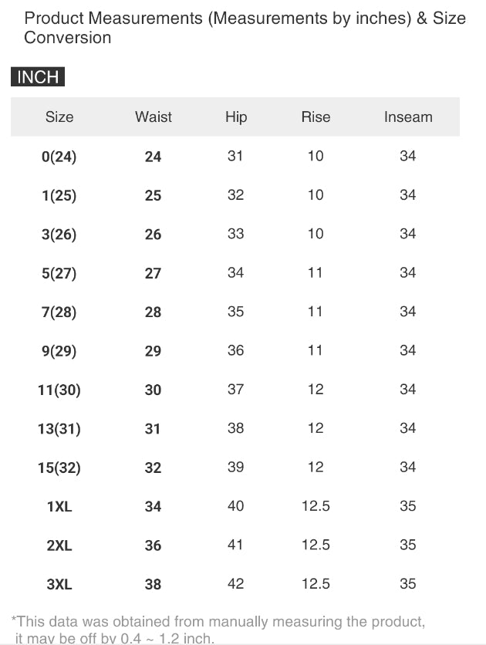This screenshot has width=486, height=645.
Task: Click the 15(32) size row label
Action: click(x=59, y=468)
